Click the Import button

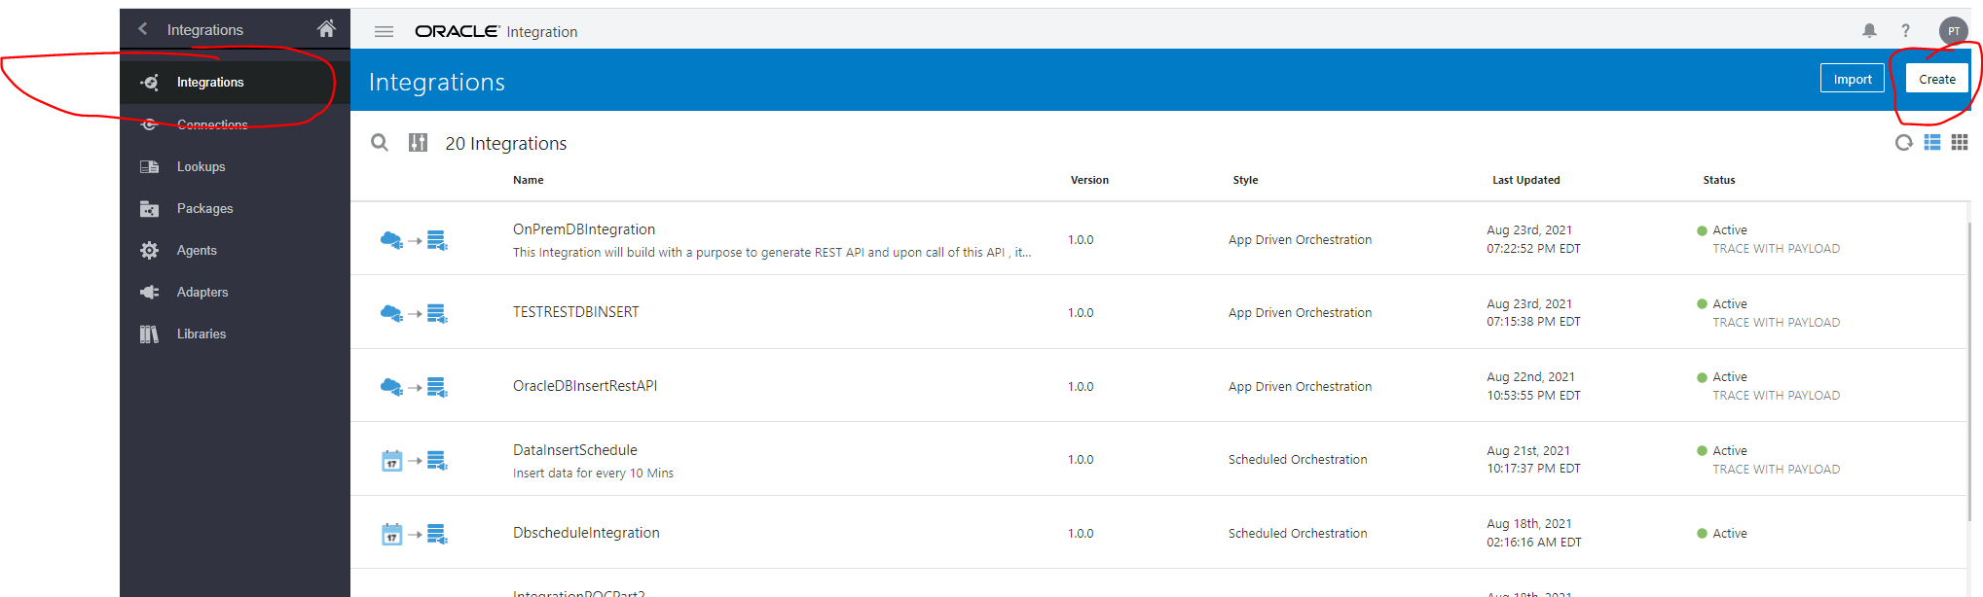[x=1852, y=79]
